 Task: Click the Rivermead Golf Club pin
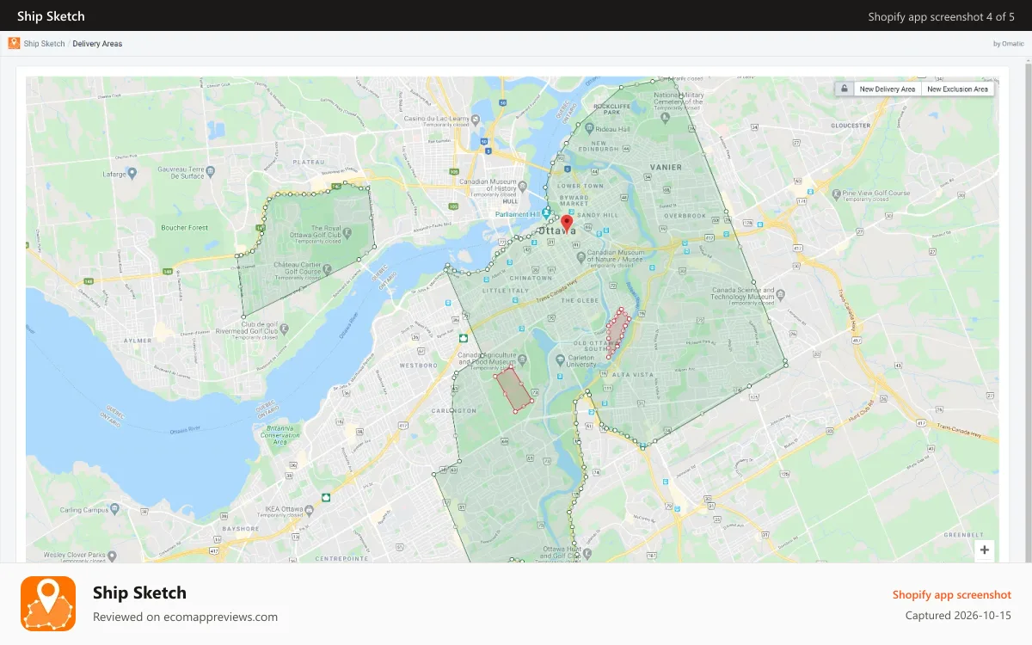(x=285, y=328)
